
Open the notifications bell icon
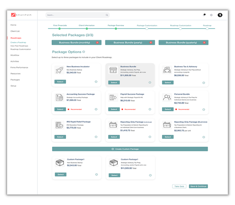click(204, 15)
